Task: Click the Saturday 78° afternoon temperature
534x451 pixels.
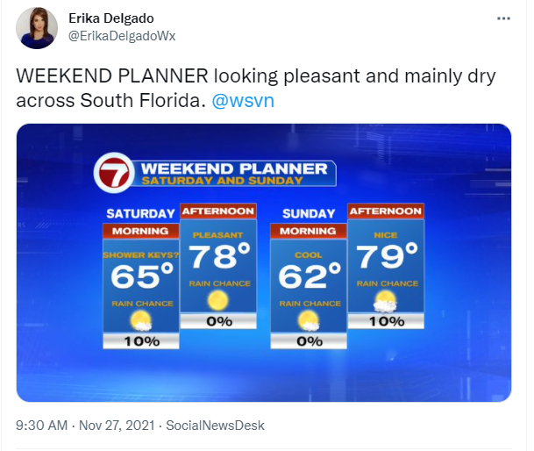Action: 219,256
